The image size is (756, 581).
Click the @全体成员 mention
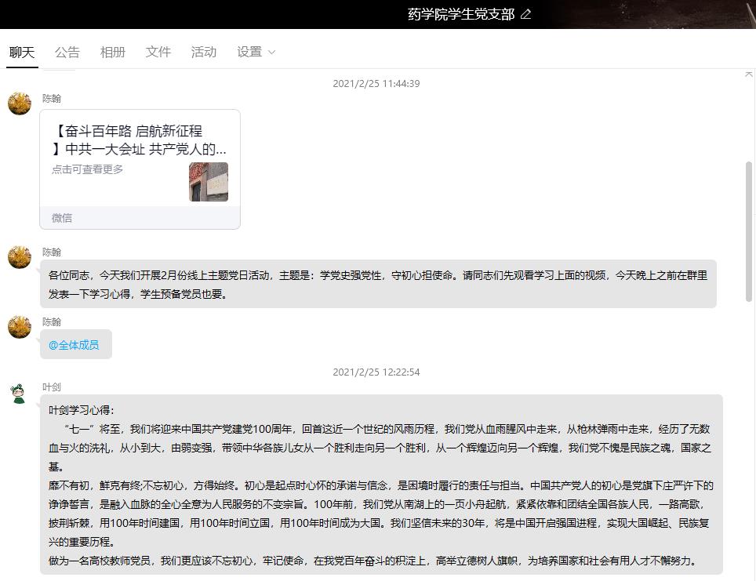[x=74, y=345]
